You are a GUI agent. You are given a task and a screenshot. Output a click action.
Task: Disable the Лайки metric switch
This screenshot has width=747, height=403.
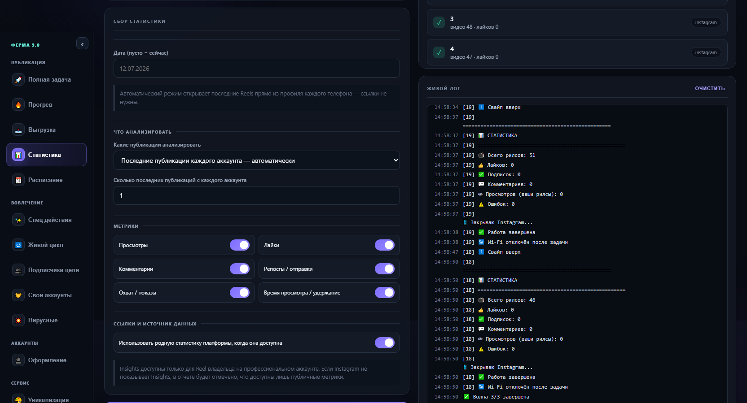(385, 245)
